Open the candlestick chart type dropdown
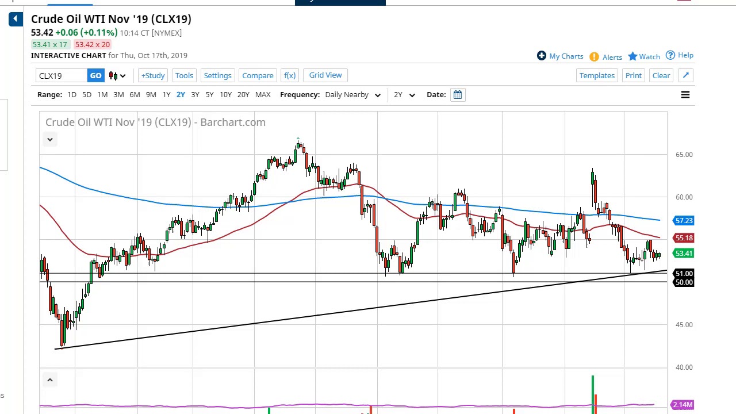The height and width of the screenshot is (414, 736). [x=117, y=75]
